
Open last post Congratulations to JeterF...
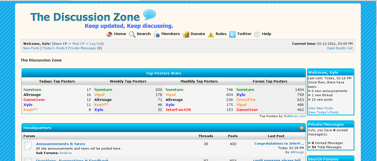279,143
